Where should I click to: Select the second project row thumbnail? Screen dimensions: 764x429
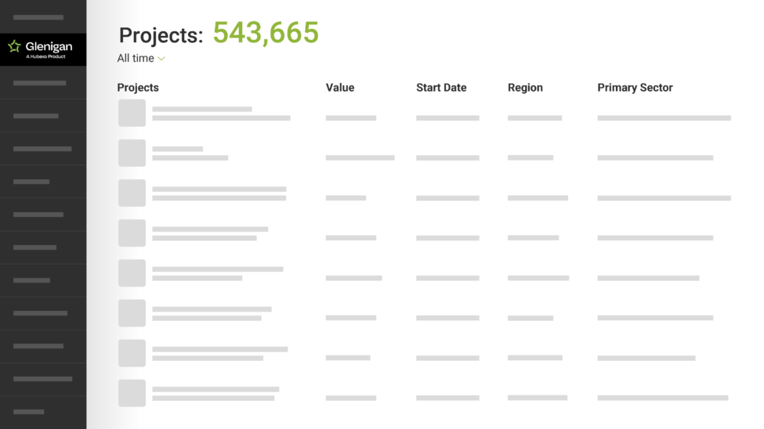[132, 153]
